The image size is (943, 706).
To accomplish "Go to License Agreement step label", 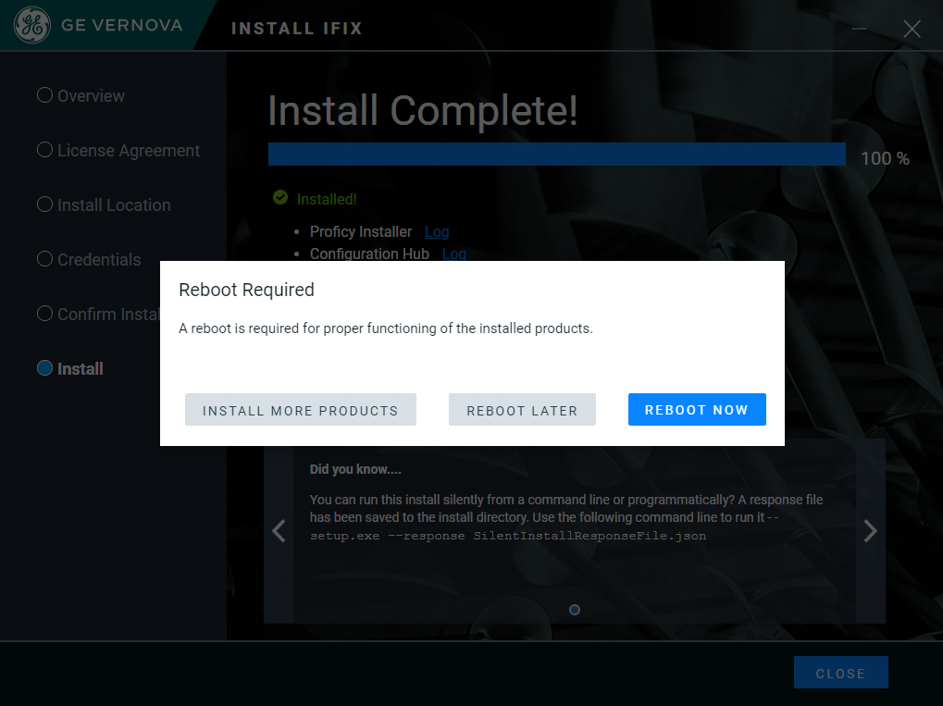I will coord(128,151).
